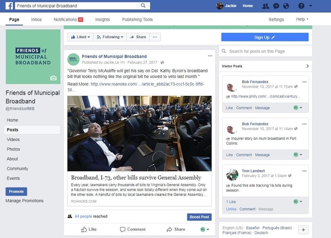Open identity dropdown on Bob Fernandez 11:15am post
Image resolution: width=331 pixels, height=238 pixels.
298,108
